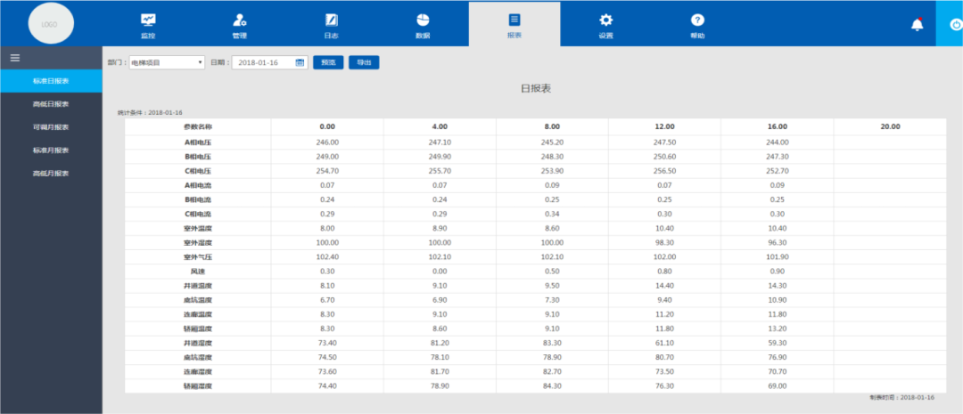The height and width of the screenshot is (414, 963).
Task: Expand the 部门 department dropdown
Action: [167, 62]
